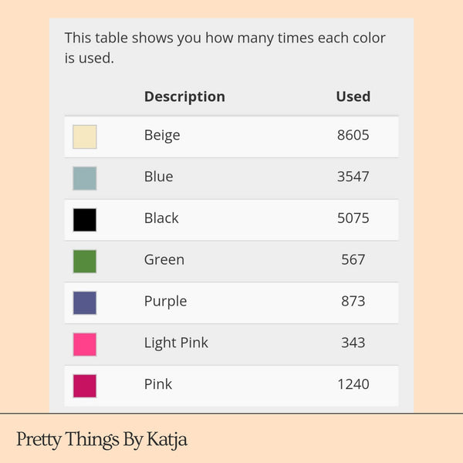Click the Black usage count 5075
This screenshot has height=463, width=463.
353,218
